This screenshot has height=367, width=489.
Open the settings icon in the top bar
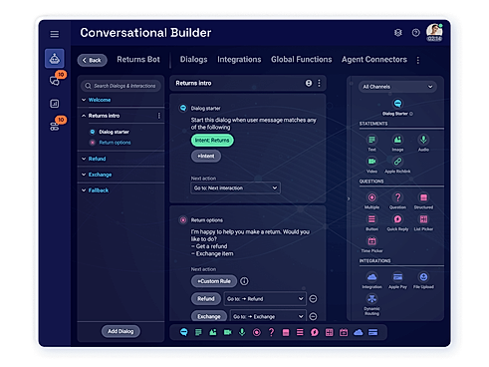click(398, 33)
